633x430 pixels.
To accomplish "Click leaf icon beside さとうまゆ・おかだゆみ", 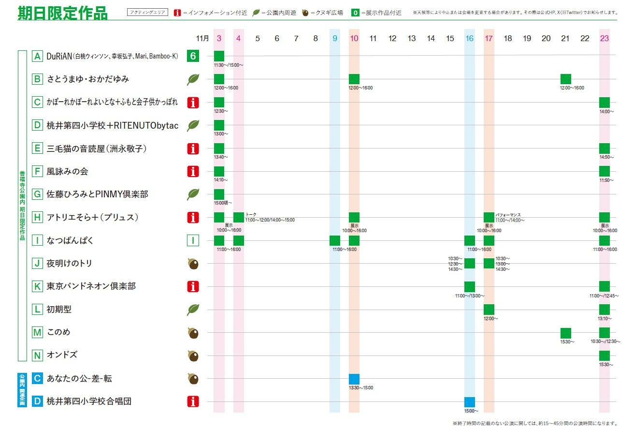I will coord(193,79).
